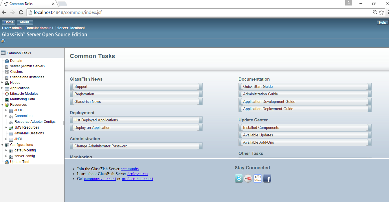Viewport: 389px width, 202px height.
Task: Click the Update Tool icon
Action: point(7,162)
